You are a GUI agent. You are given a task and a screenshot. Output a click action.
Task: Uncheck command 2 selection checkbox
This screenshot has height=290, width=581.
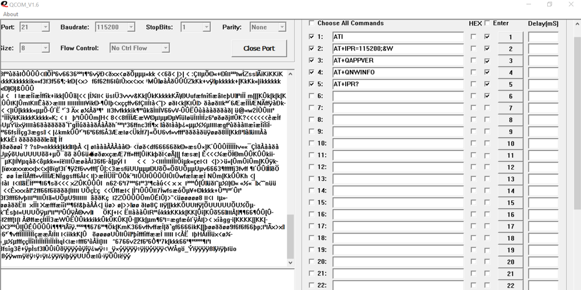pyautogui.click(x=311, y=48)
